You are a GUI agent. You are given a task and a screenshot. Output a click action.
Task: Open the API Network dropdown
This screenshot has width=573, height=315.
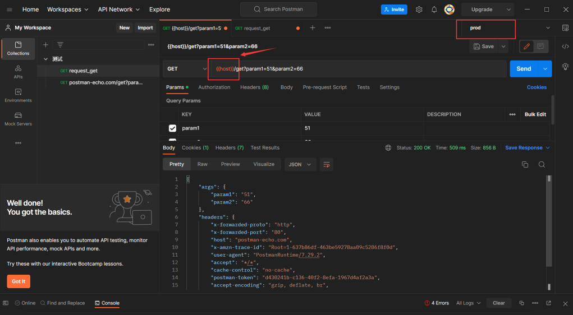tap(119, 10)
